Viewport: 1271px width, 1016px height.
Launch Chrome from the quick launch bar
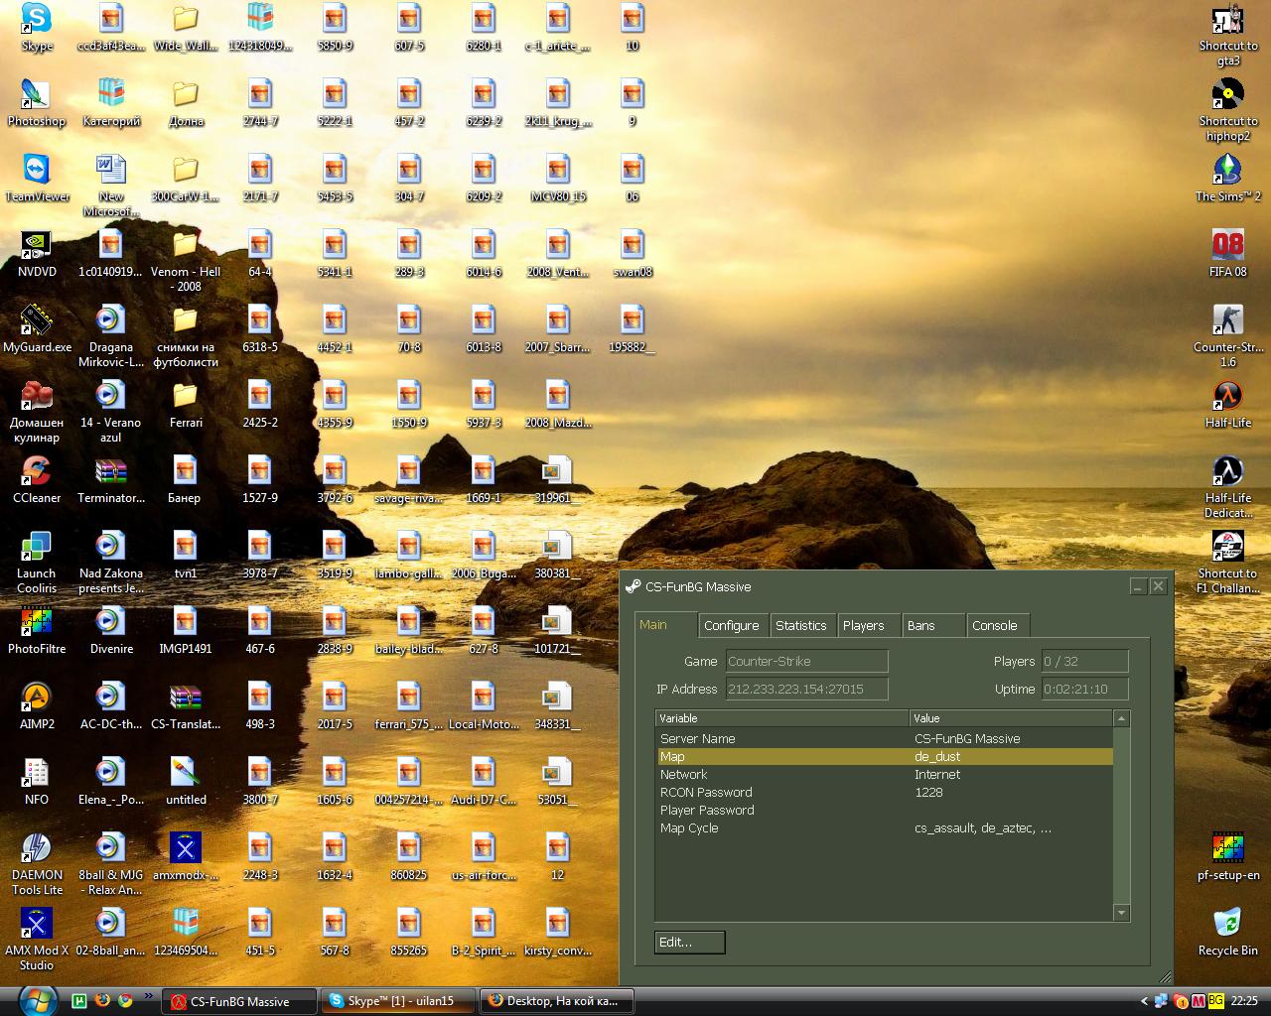[x=125, y=1001]
